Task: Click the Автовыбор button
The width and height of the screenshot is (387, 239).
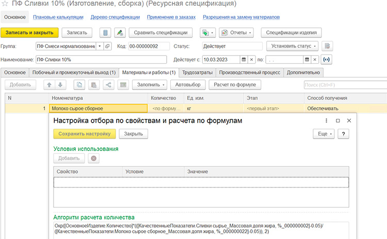Action: (x=188, y=85)
